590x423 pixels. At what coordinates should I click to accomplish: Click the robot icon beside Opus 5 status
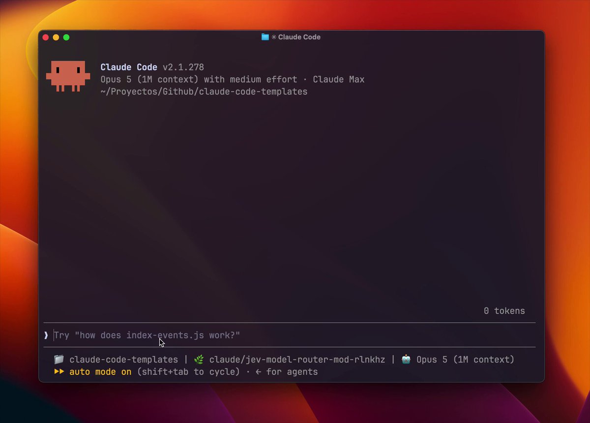(406, 360)
